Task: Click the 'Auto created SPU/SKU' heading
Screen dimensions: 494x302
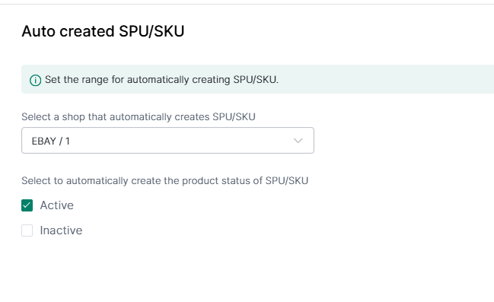Action: point(103,31)
